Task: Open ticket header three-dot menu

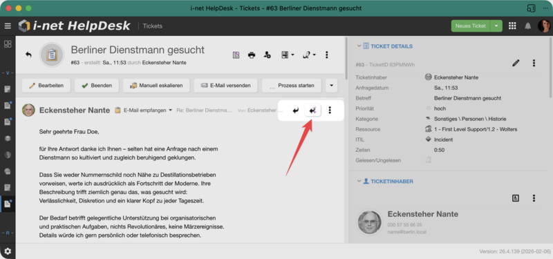Action: tap(327, 55)
